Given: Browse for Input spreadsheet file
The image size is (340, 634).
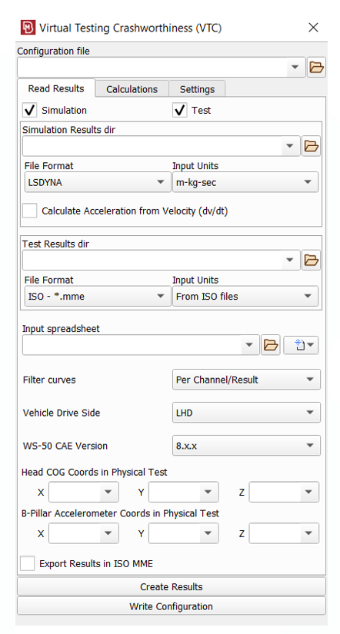Looking at the screenshot, I should pyautogui.click(x=271, y=345).
